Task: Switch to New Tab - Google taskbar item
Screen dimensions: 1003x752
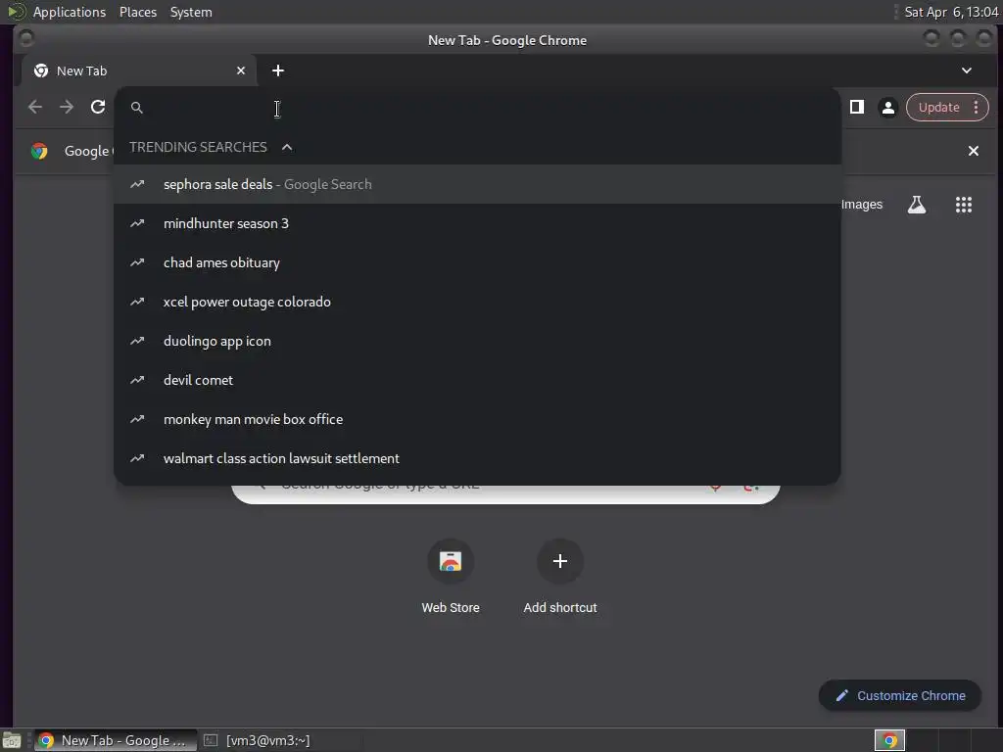Action: (x=116, y=740)
